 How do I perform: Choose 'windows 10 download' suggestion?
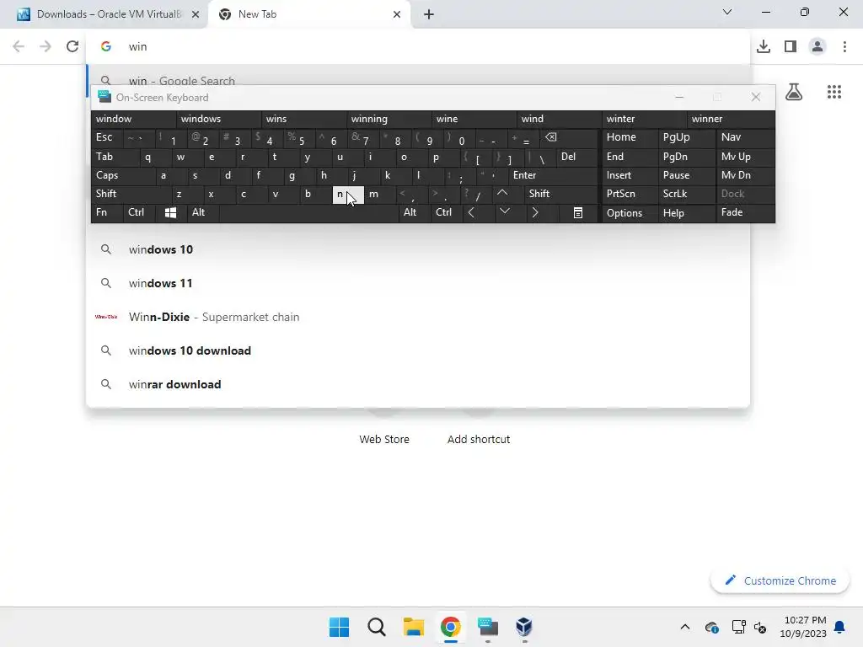[x=418, y=350]
